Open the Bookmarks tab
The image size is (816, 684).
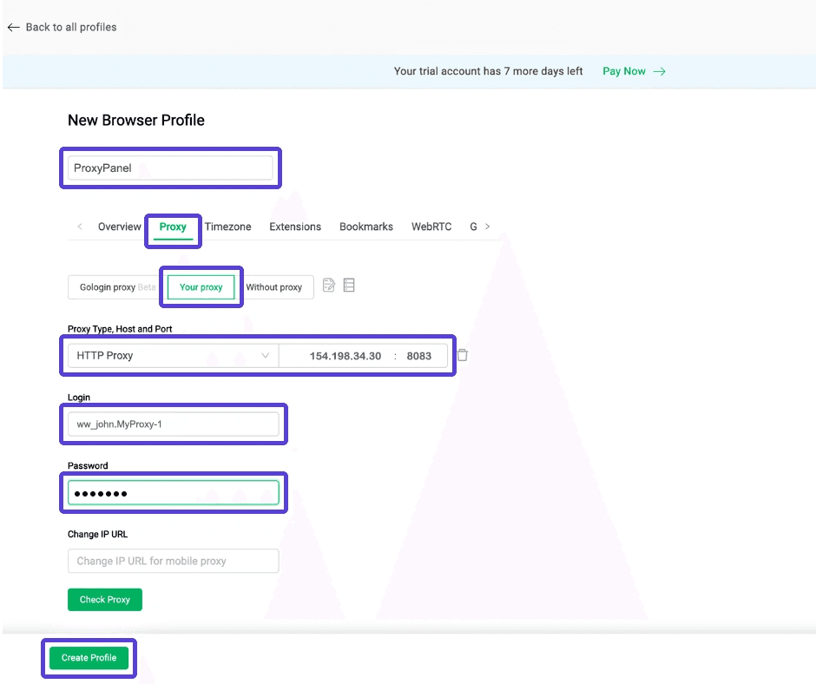click(x=365, y=227)
